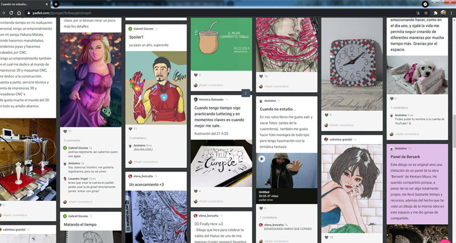
Task: Click the black circle icon in title bar
Action: pyautogui.click(x=425, y=4)
